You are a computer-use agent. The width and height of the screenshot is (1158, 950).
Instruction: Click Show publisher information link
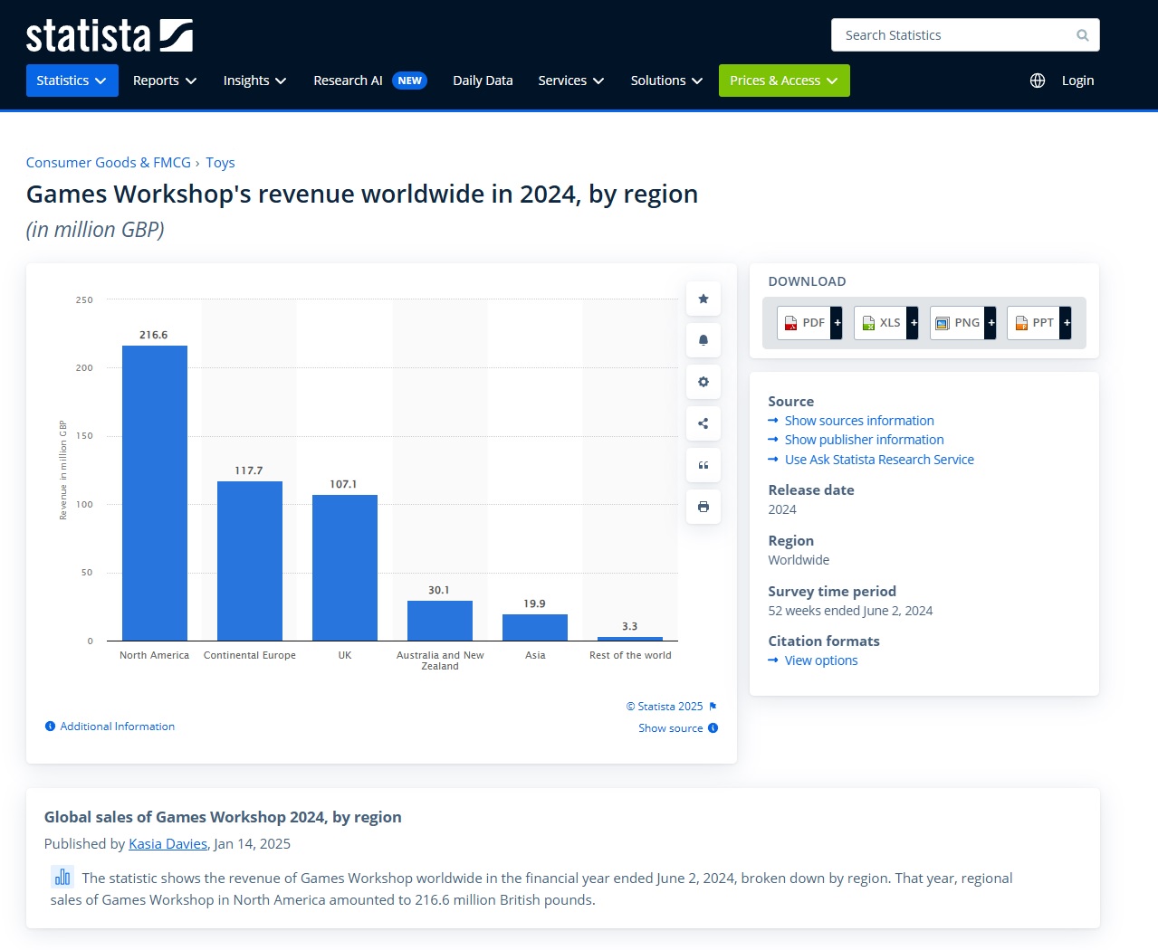tap(864, 440)
